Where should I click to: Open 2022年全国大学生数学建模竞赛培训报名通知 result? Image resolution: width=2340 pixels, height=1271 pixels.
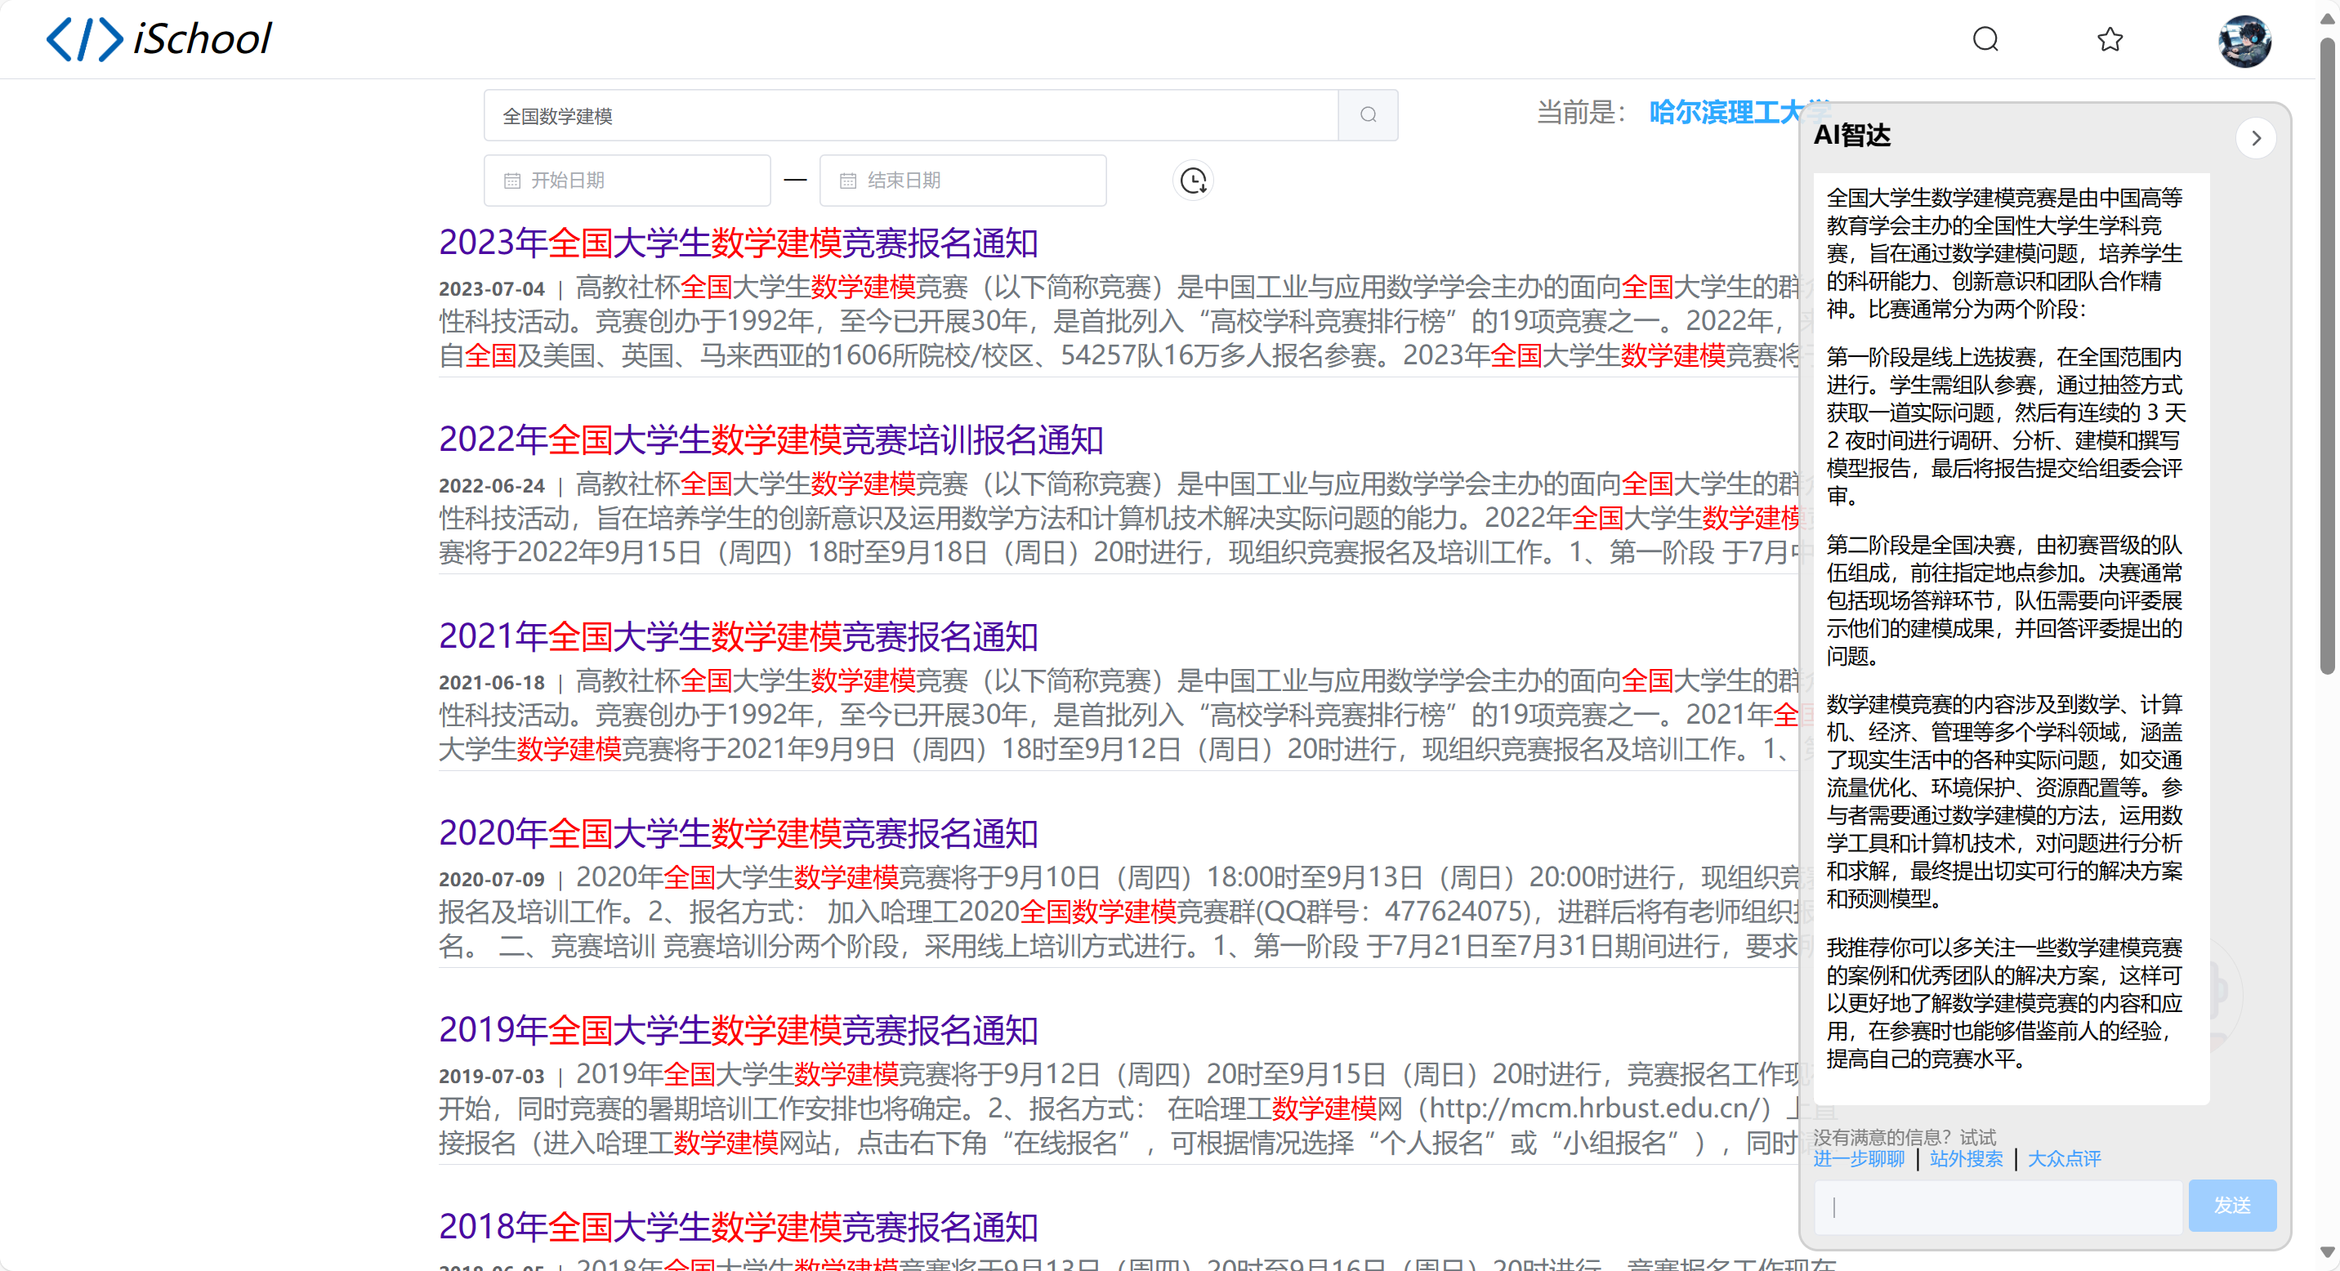tap(770, 439)
